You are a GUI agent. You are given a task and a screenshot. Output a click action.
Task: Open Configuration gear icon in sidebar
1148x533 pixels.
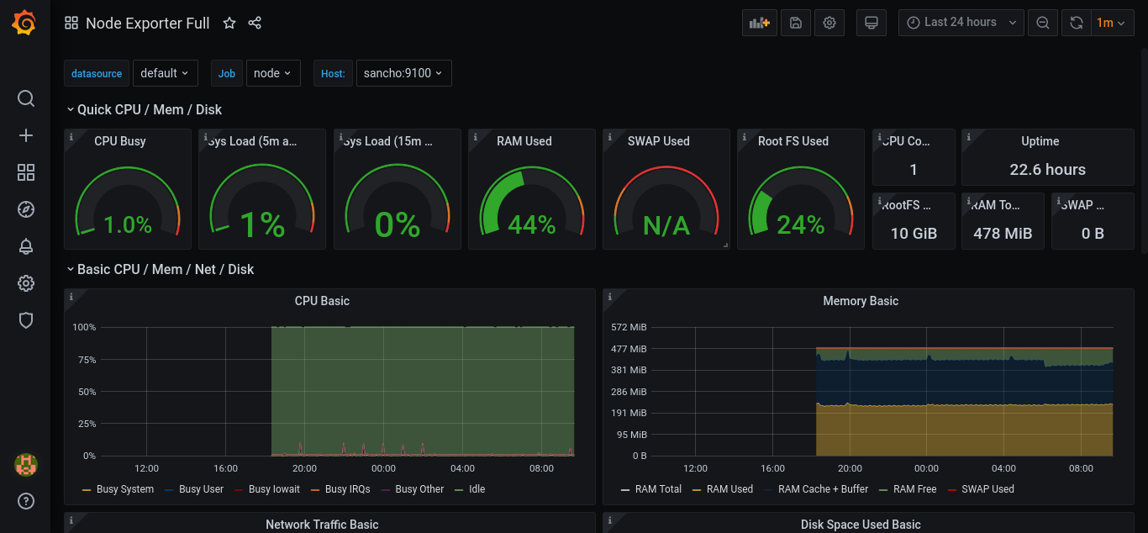(x=26, y=283)
